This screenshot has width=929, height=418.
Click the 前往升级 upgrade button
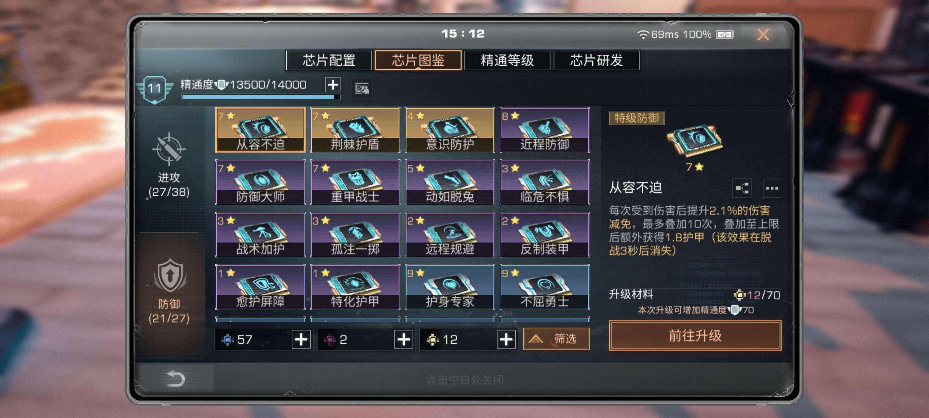[695, 335]
